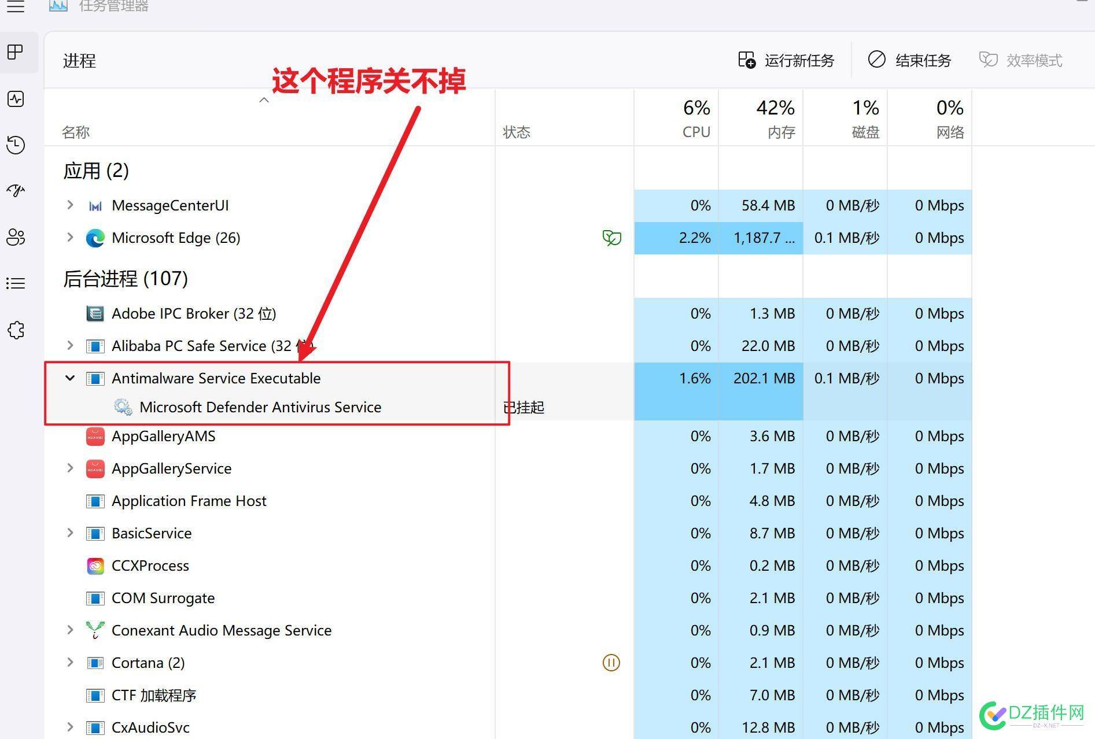Screen dimensions: 1095x739
Task: Expand the Microsoft Edge (26) group
Action: click(x=70, y=238)
